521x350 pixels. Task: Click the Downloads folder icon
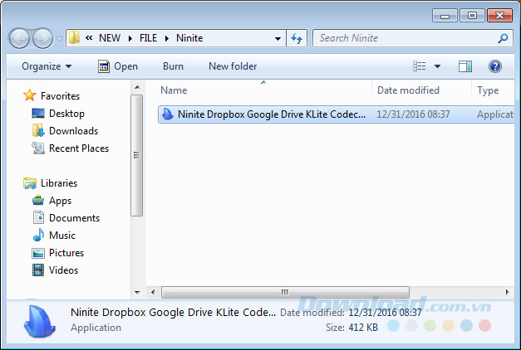pyautogui.click(x=38, y=131)
